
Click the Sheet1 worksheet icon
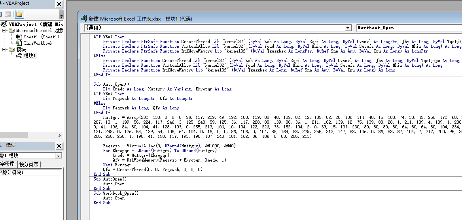[19, 37]
